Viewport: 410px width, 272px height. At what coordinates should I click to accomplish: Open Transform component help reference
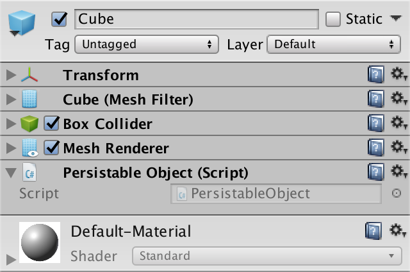pyautogui.click(x=375, y=76)
